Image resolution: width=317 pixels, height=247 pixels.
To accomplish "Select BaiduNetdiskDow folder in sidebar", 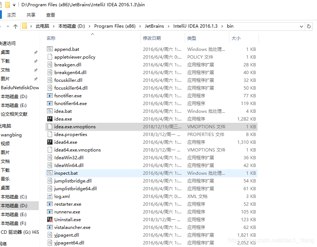I will pos(20,88).
